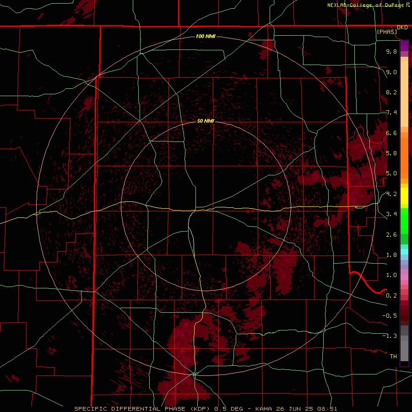
Task: Pick the gray segment of color bar
Action: [x=404, y=343]
